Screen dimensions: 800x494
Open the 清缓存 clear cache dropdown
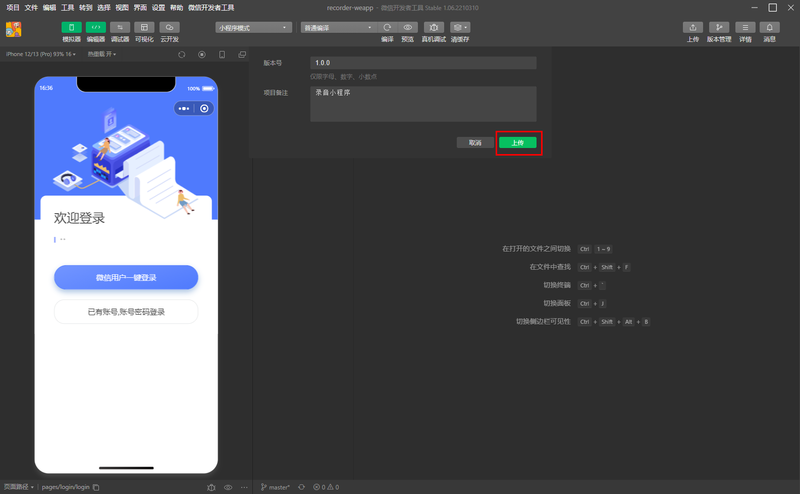[460, 27]
